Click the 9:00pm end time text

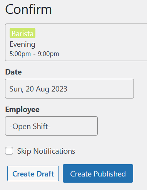48,54
